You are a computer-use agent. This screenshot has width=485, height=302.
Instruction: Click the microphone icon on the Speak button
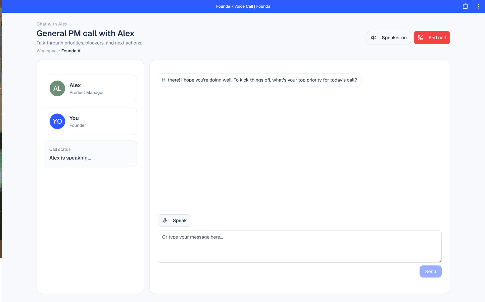[165, 220]
